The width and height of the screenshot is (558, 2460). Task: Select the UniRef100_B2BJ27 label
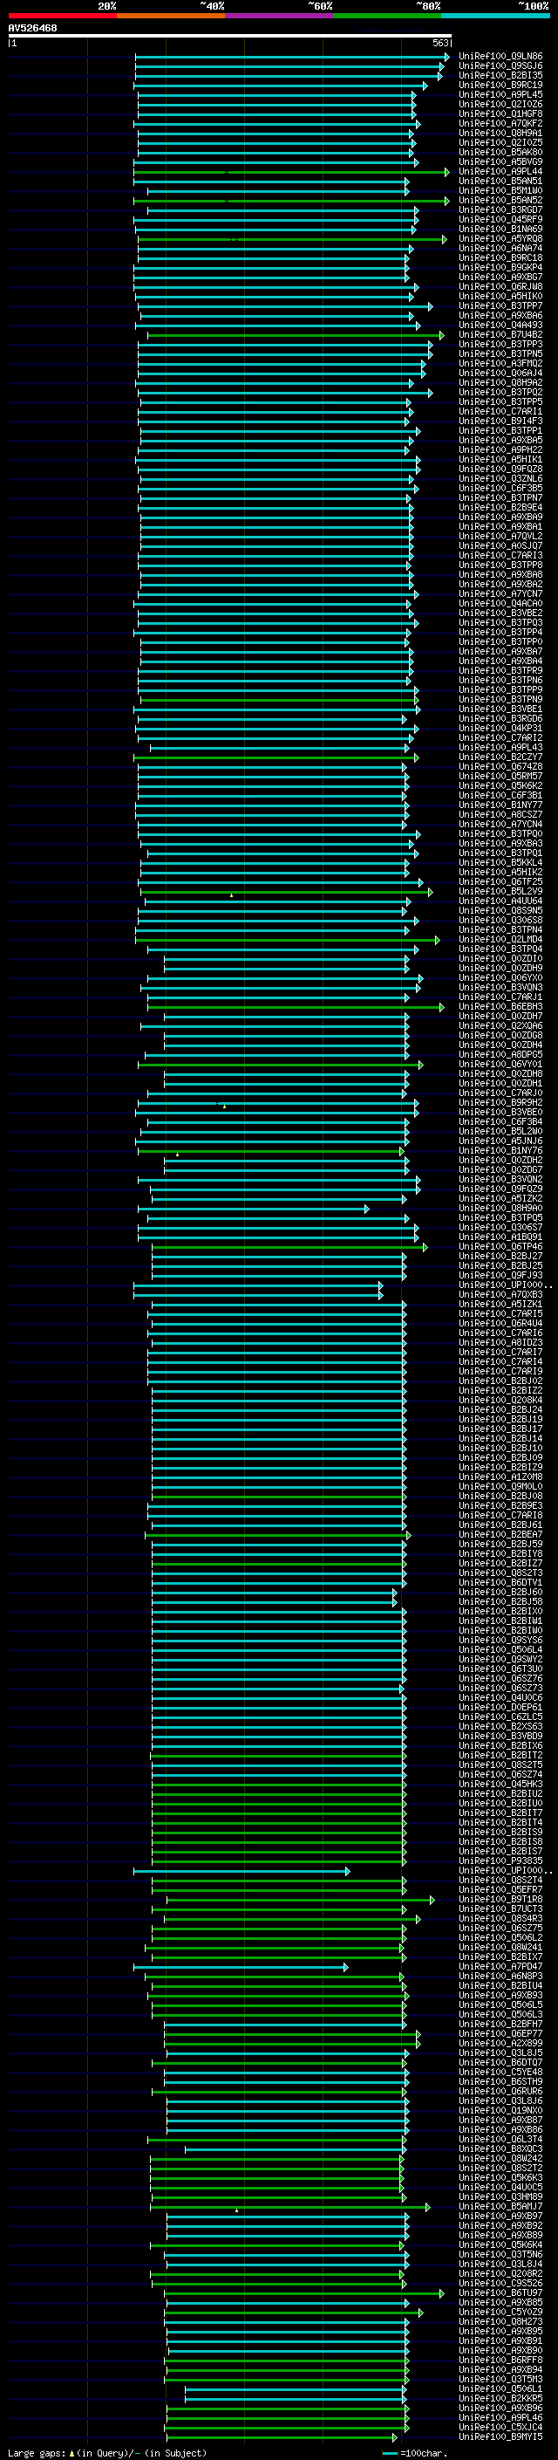click(x=500, y=1257)
